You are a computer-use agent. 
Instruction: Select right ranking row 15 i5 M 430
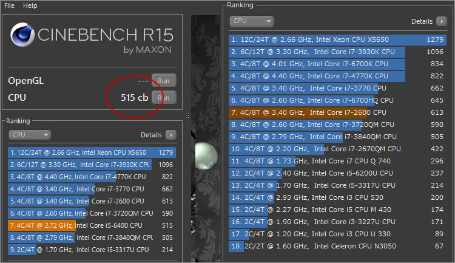click(337, 210)
